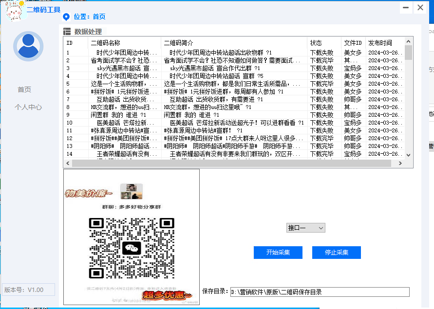Sort by the ID column header

point(76,43)
